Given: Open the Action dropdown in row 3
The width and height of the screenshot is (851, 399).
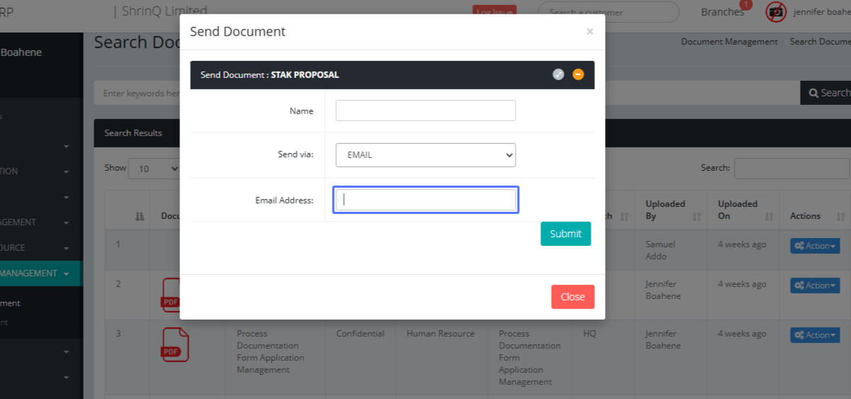Looking at the screenshot, I should pos(814,335).
